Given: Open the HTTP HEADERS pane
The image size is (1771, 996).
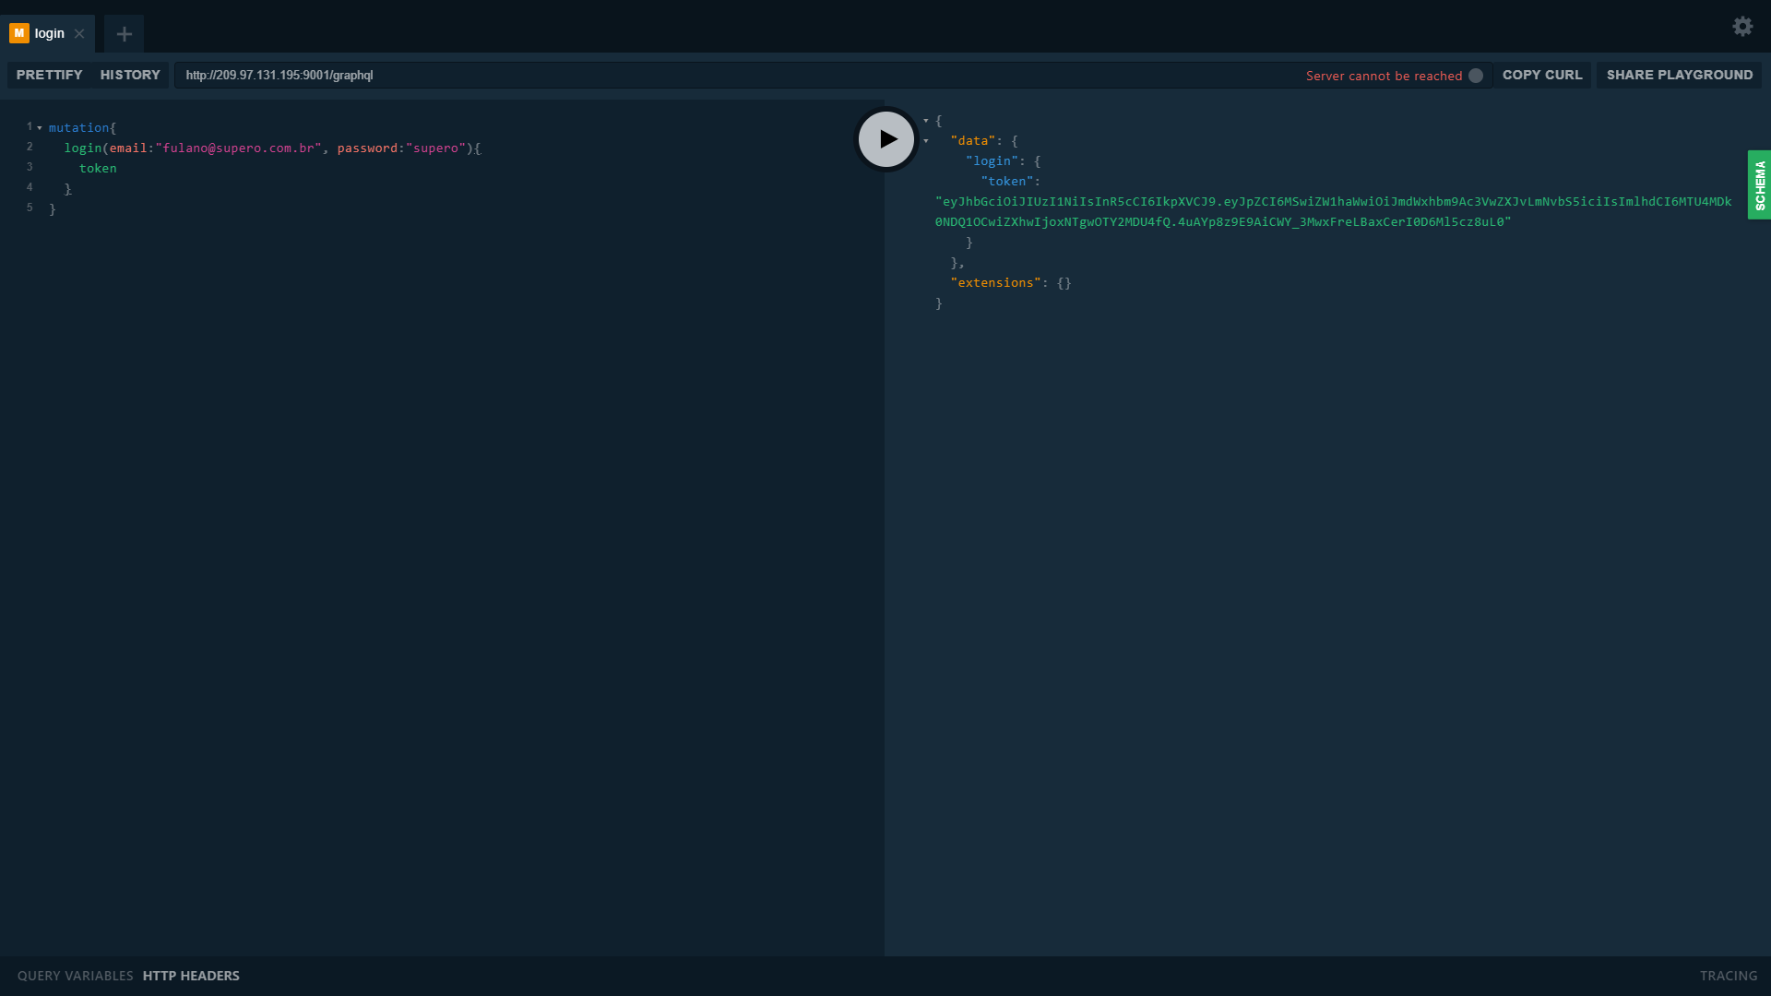Looking at the screenshot, I should [191, 976].
